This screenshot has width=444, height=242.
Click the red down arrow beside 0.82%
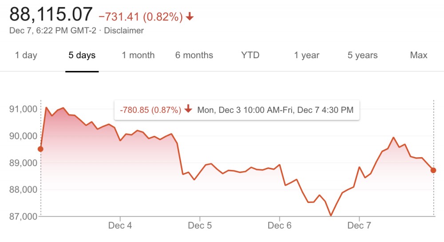pyautogui.click(x=190, y=17)
